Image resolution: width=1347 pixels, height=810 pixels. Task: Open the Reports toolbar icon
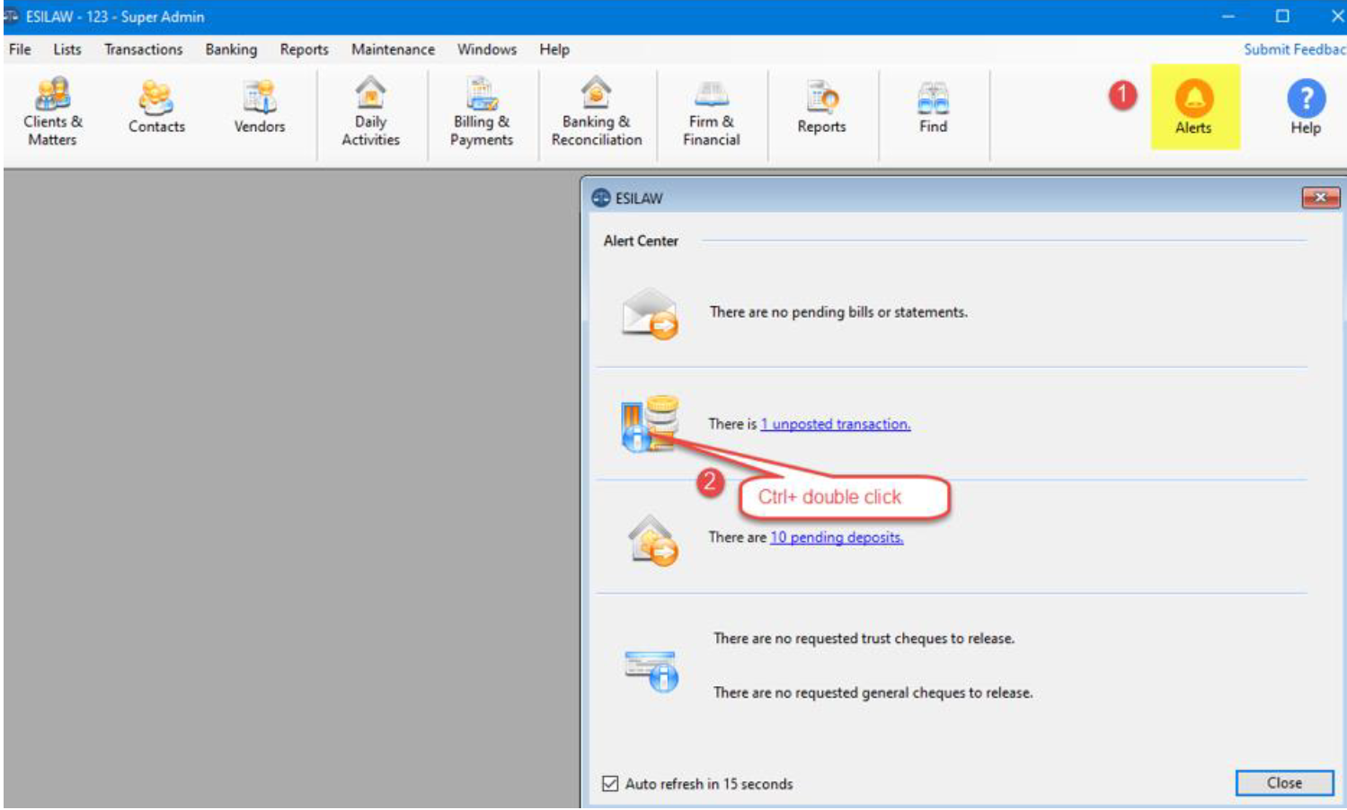tap(821, 108)
